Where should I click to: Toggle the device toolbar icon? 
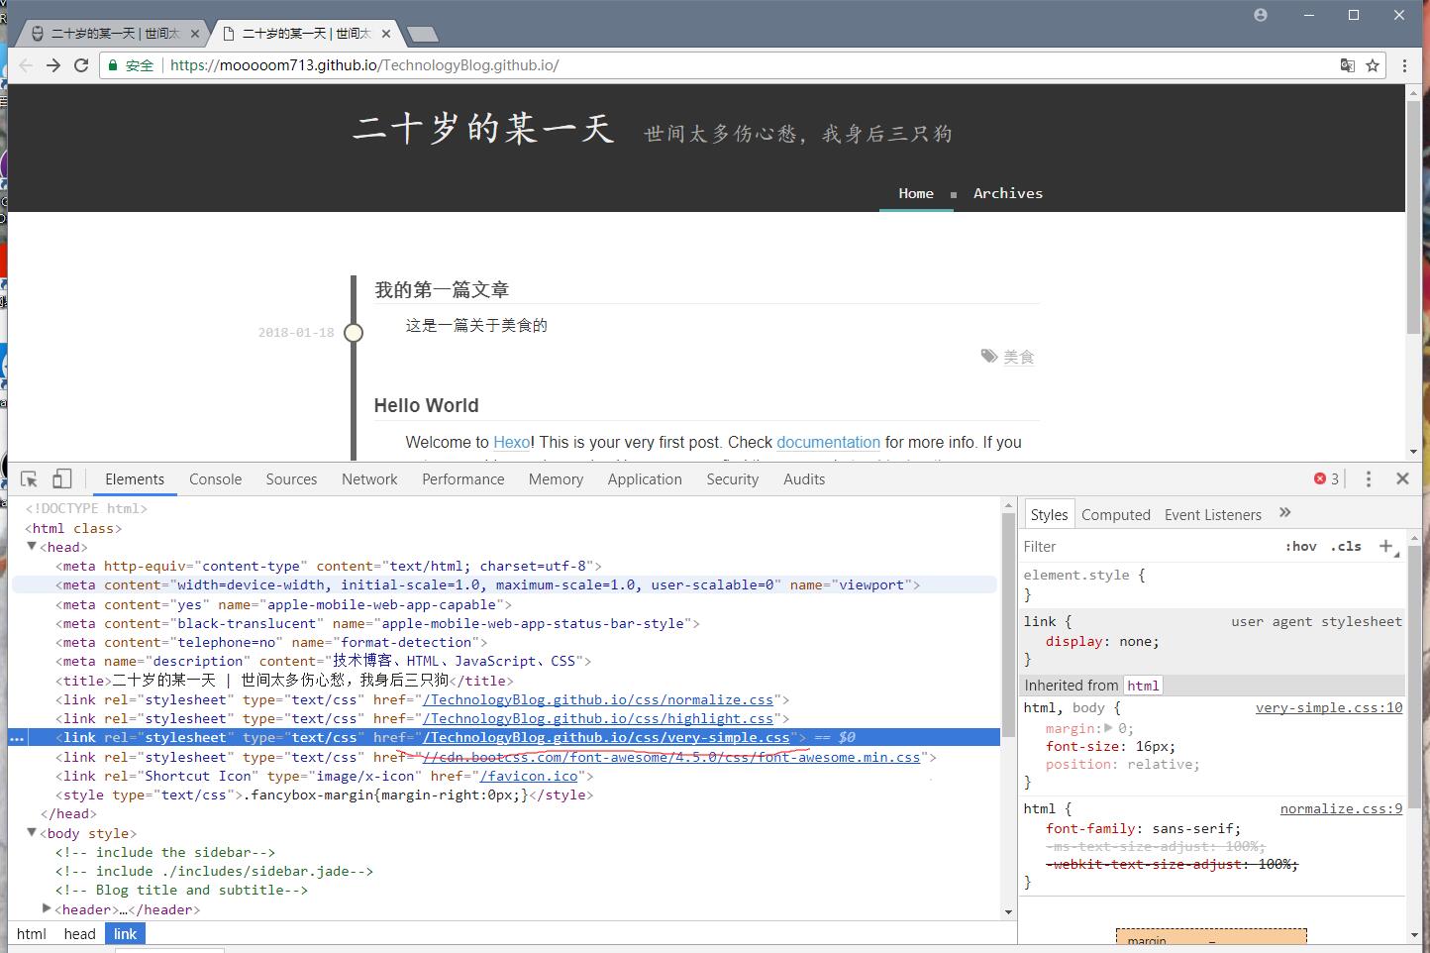pyautogui.click(x=61, y=479)
